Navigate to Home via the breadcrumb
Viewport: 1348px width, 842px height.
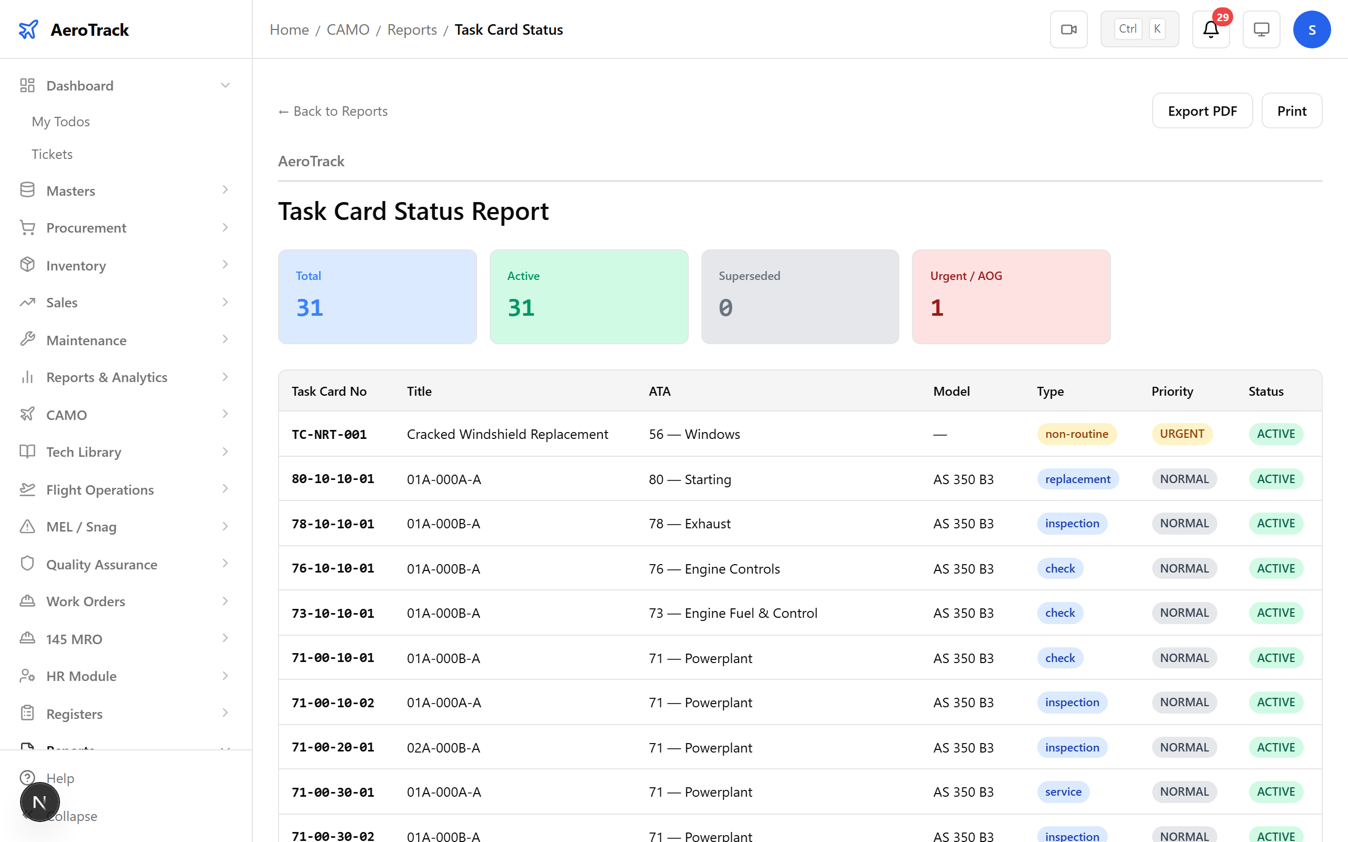pyautogui.click(x=289, y=29)
